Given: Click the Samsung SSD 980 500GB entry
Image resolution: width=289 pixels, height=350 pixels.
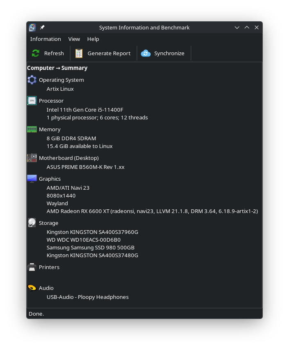Looking at the screenshot, I should click(x=90, y=247).
